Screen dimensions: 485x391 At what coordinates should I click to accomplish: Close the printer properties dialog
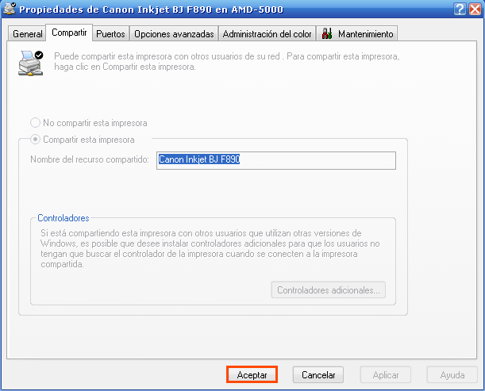(475, 9)
